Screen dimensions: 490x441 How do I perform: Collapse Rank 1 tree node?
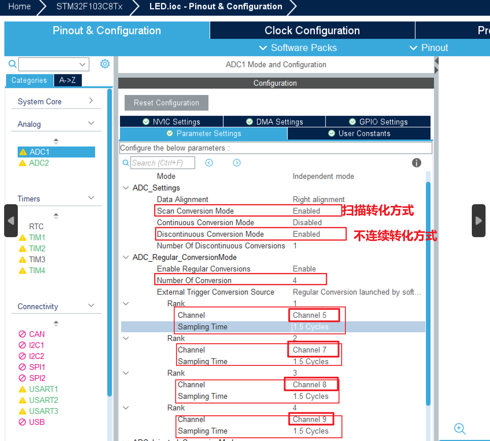126,304
